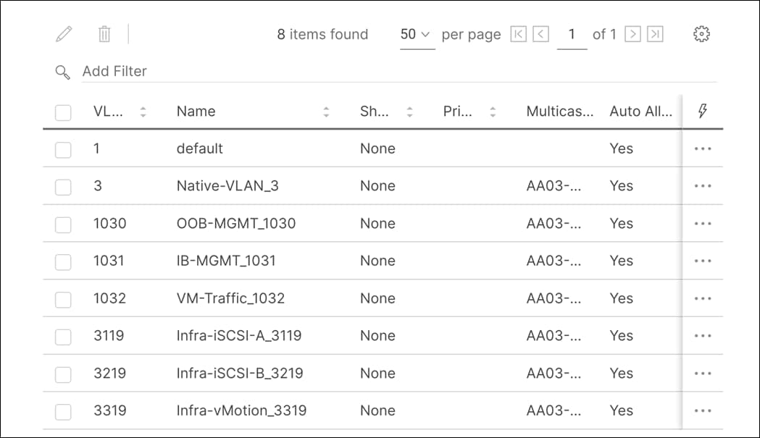Screen dimensions: 760x438
Task: Open the ellipsis menu for default VLAN
Action: pos(701,148)
